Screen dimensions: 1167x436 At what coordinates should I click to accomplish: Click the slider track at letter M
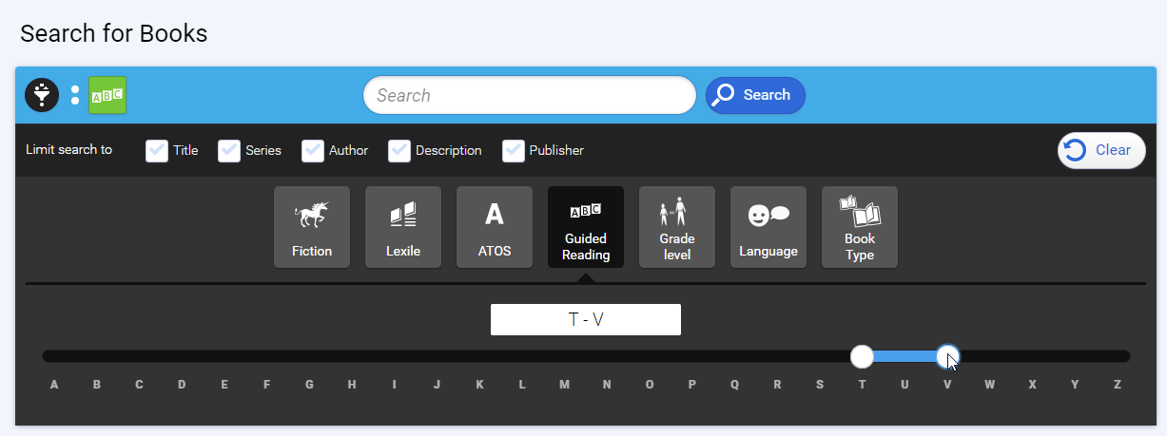[x=564, y=356]
